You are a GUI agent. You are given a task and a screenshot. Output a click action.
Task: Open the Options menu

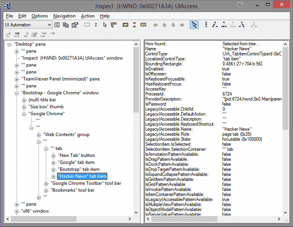click(40, 16)
